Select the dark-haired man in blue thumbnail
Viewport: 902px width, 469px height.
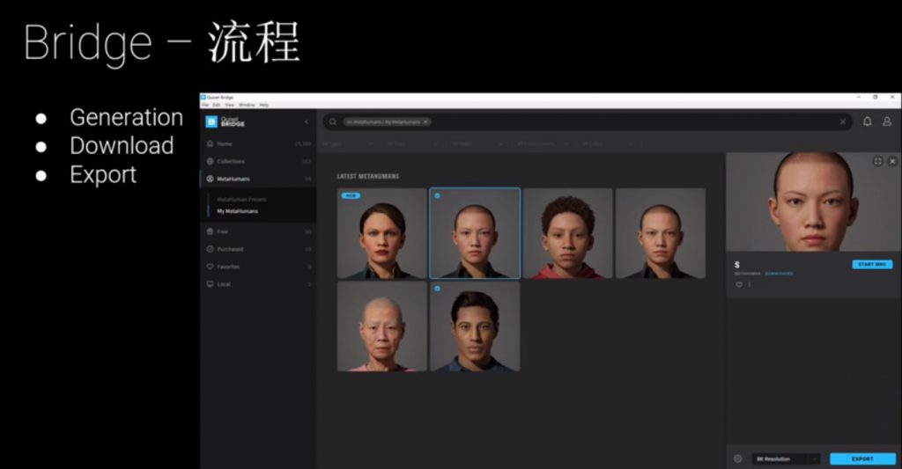click(475, 326)
